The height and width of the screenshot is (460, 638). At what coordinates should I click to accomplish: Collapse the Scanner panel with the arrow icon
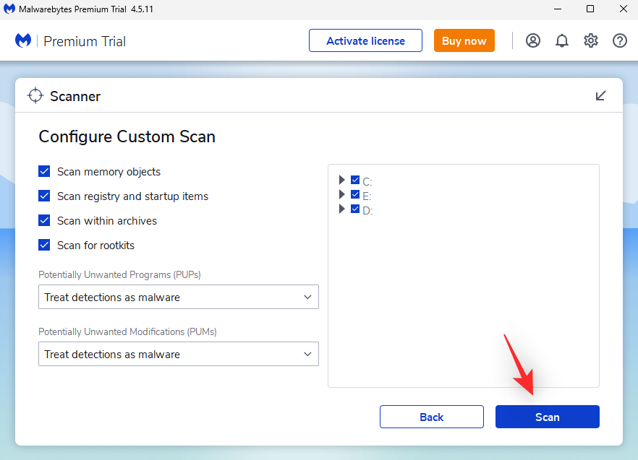[x=600, y=96]
